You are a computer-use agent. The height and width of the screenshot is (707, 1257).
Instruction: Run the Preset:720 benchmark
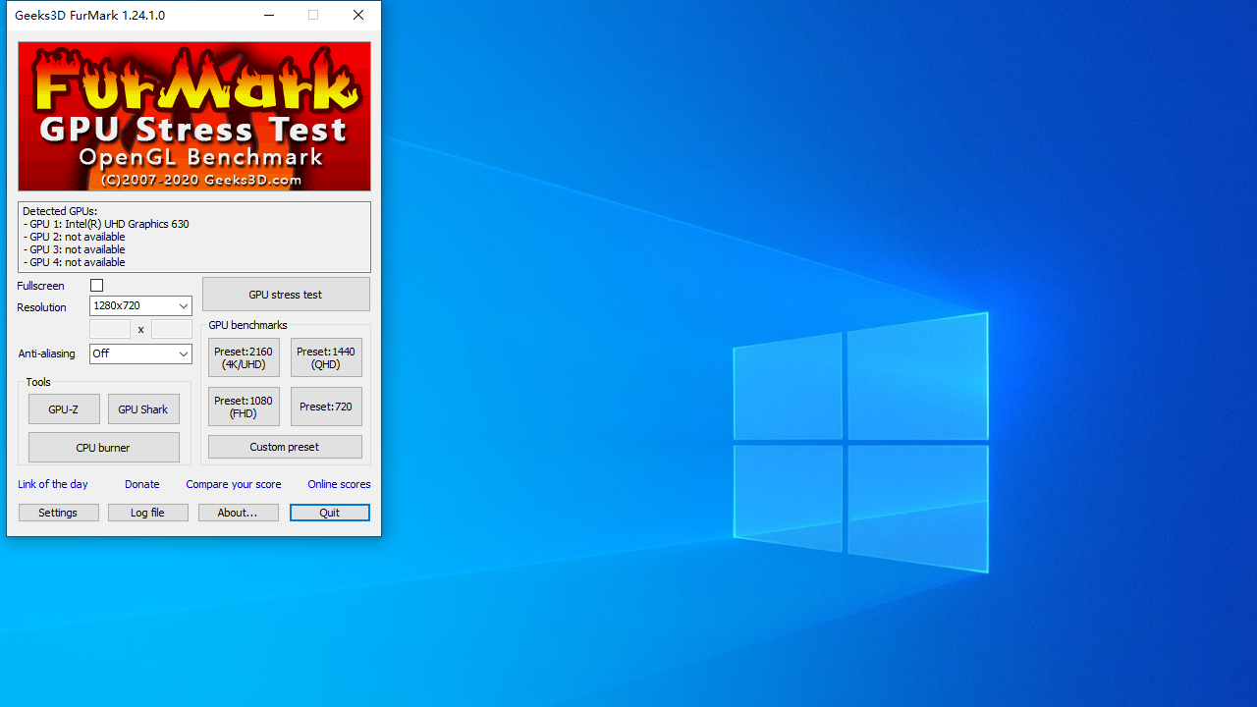click(x=326, y=407)
